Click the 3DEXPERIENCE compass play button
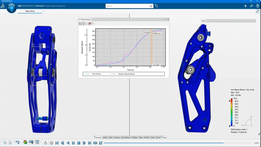The image size is (261, 147). (11, 8)
